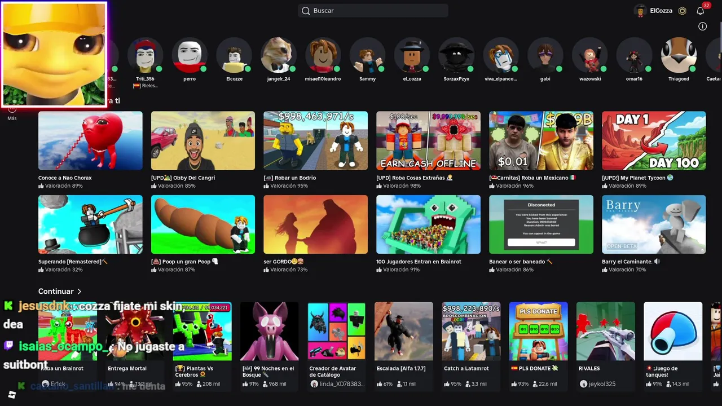Open Catch a Latamrot thumbnail
This screenshot has width=722, height=406.
point(471,331)
